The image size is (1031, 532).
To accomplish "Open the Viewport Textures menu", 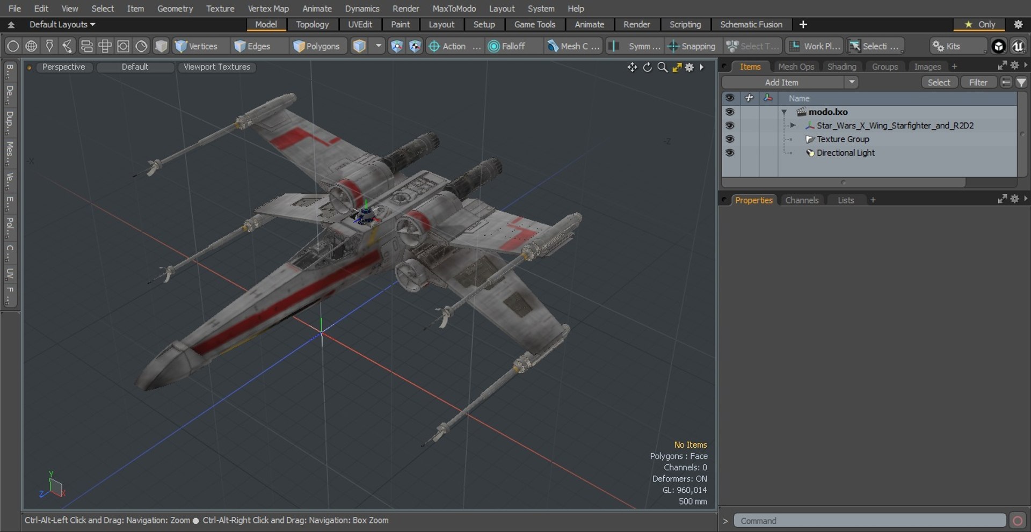I will click(217, 67).
